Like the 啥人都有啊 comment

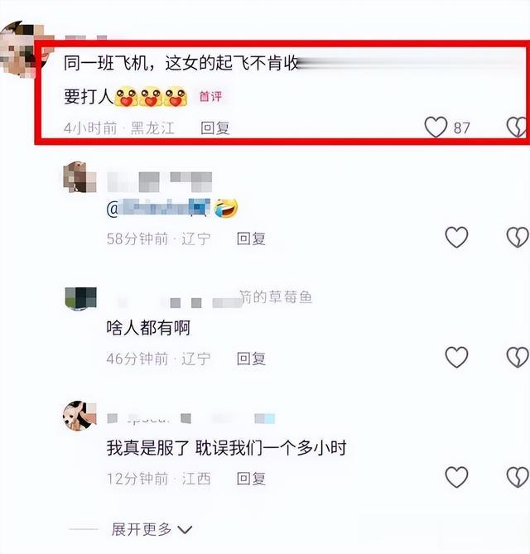[x=456, y=357]
